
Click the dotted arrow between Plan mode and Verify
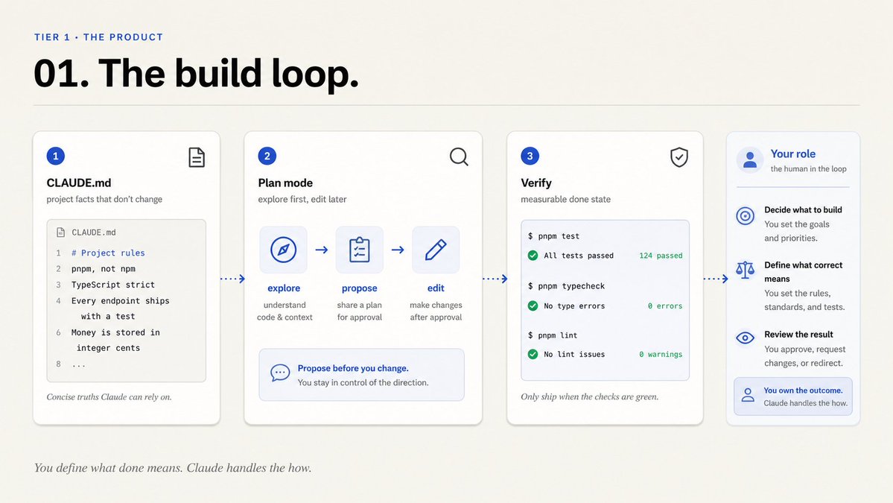pyautogui.click(x=495, y=279)
